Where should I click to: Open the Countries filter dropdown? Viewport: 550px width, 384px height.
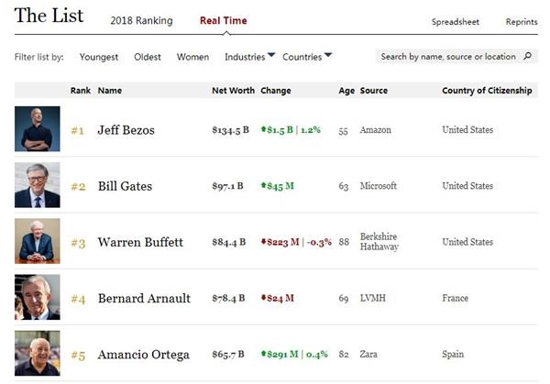307,57
